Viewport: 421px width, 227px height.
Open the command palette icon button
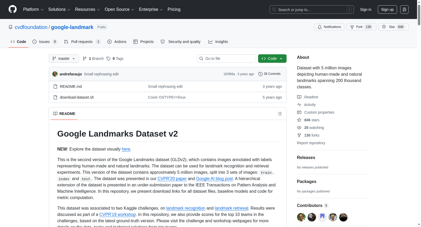coord(404,9)
